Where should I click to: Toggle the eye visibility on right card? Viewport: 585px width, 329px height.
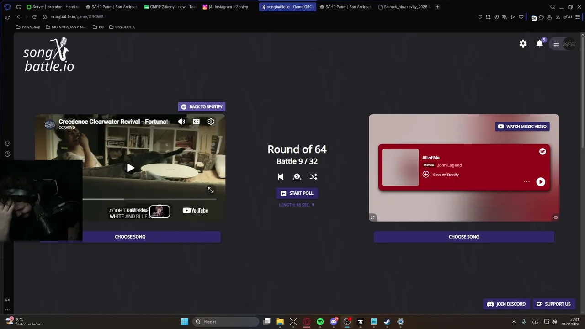(556, 218)
